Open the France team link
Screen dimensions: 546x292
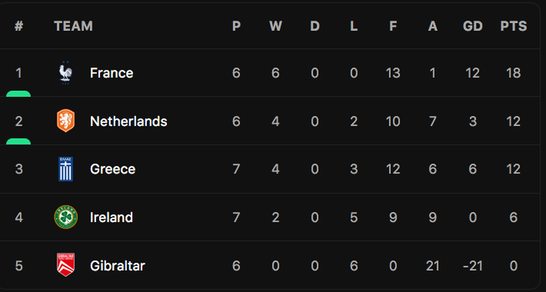tap(111, 73)
